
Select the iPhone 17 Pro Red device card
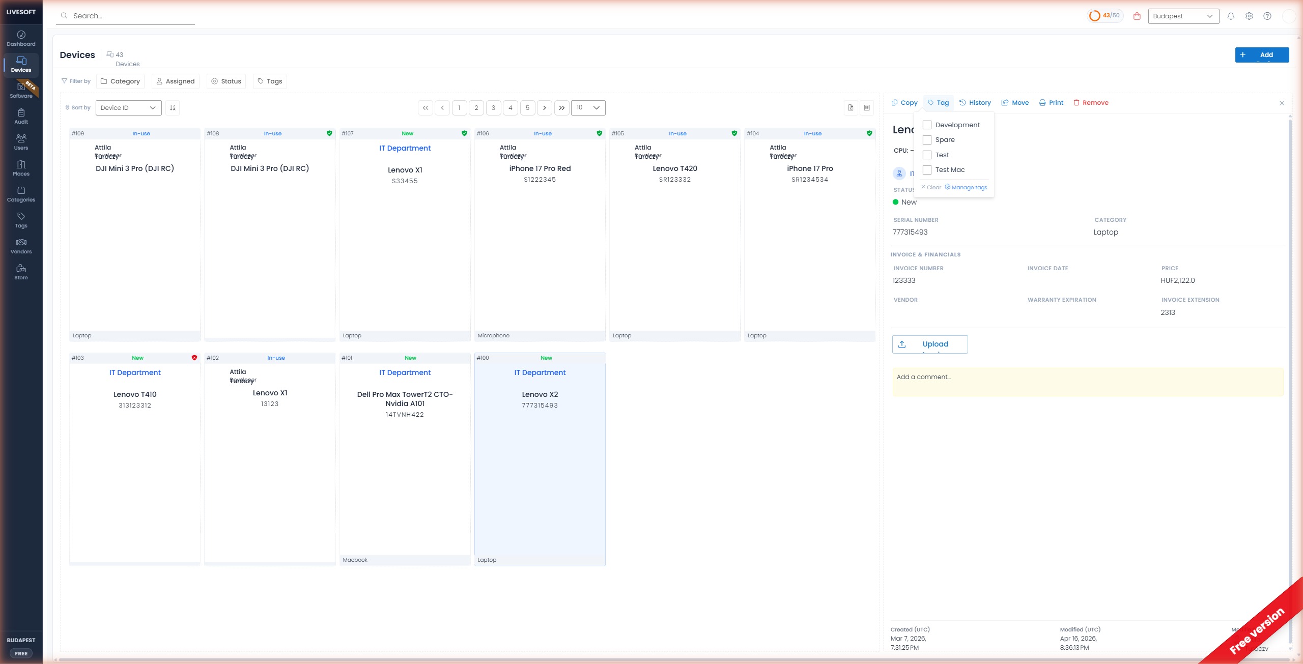[x=540, y=235]
